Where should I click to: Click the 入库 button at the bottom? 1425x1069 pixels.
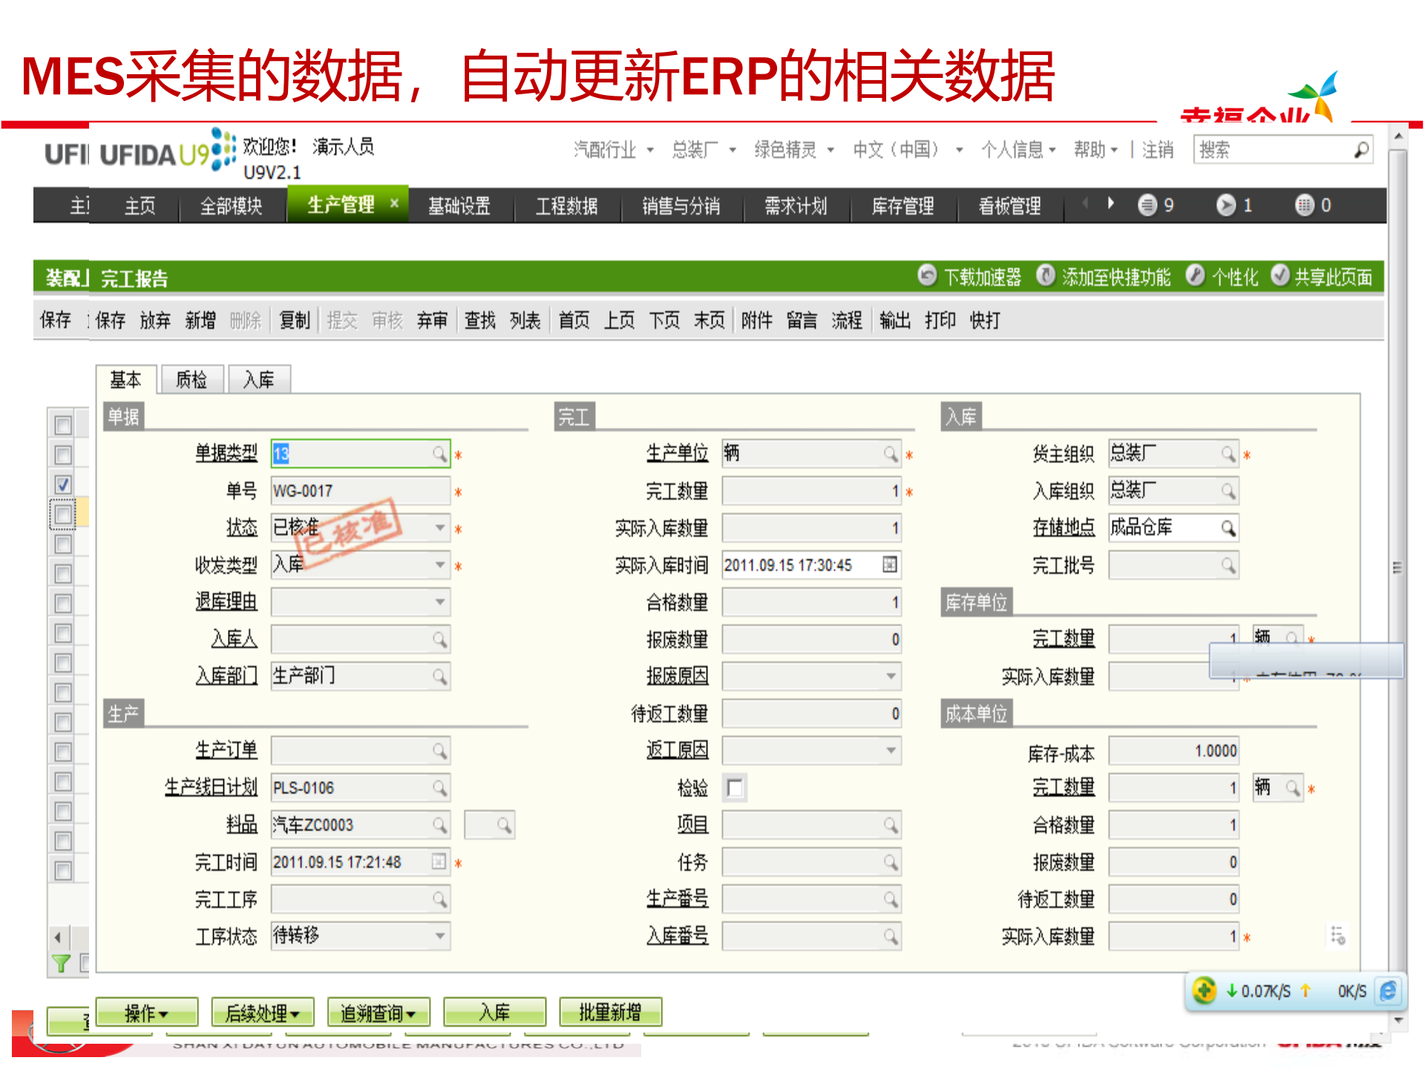[x=494, y=1012]
